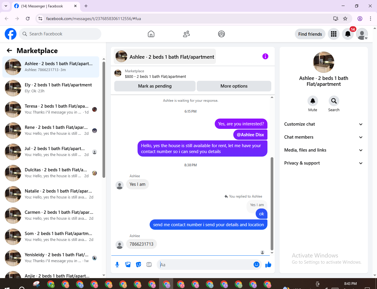This screenshot has width=377, height=289.
Task: Open a new browser tab
Action: tap(86, 6)
